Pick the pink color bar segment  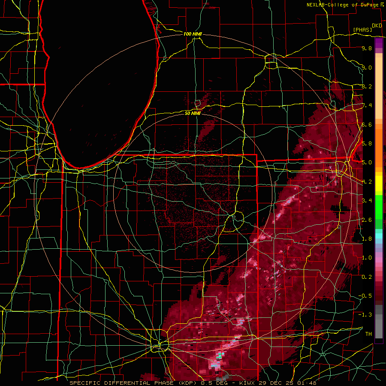pyautogui.click(x=379, y=260)
